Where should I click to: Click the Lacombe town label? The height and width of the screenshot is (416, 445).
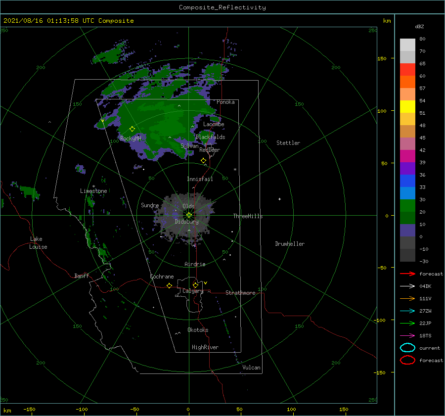tap(214, 124)
